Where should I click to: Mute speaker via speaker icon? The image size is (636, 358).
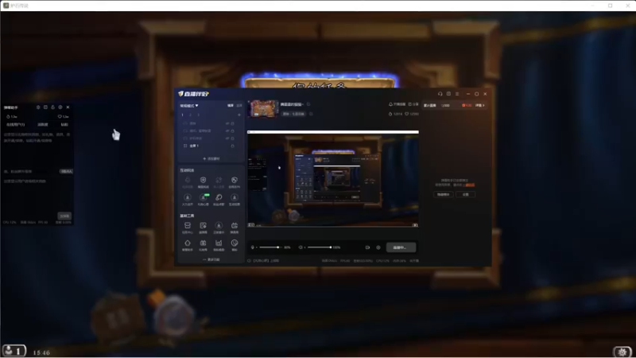coord(301,247)
